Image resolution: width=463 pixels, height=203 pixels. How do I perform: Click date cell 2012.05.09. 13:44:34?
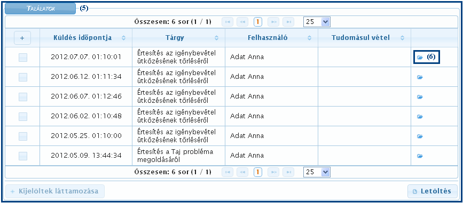[86, 156]
